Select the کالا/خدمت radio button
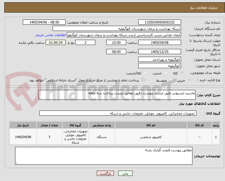Image resolution: width=225 pixels, height=181 pixels. coord(145,73)
